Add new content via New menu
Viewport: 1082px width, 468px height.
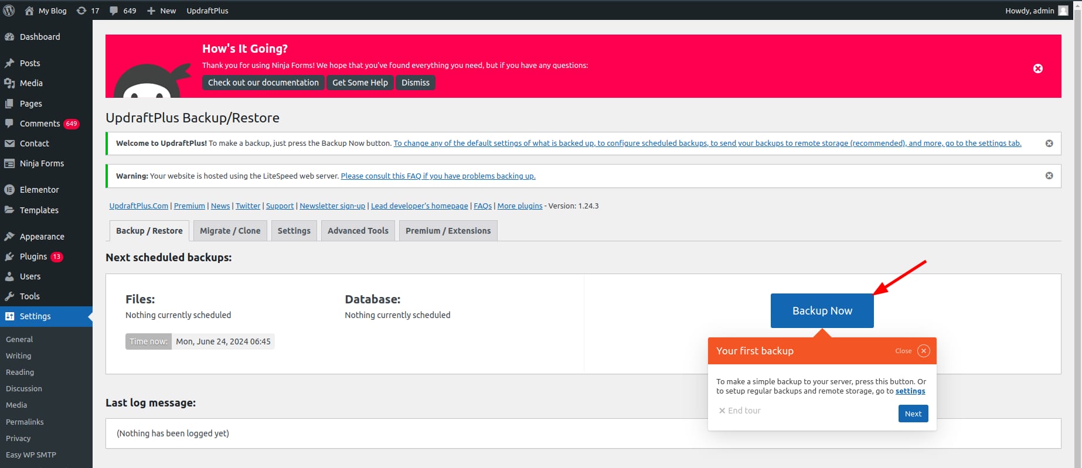tap(162, 11)
